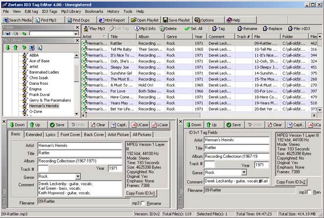Click the Open Playlist toolbar button

145,20
